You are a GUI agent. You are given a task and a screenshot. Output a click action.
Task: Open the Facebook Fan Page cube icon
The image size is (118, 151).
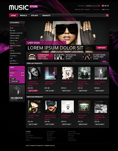pyautogui.click(x=17, y=90)
